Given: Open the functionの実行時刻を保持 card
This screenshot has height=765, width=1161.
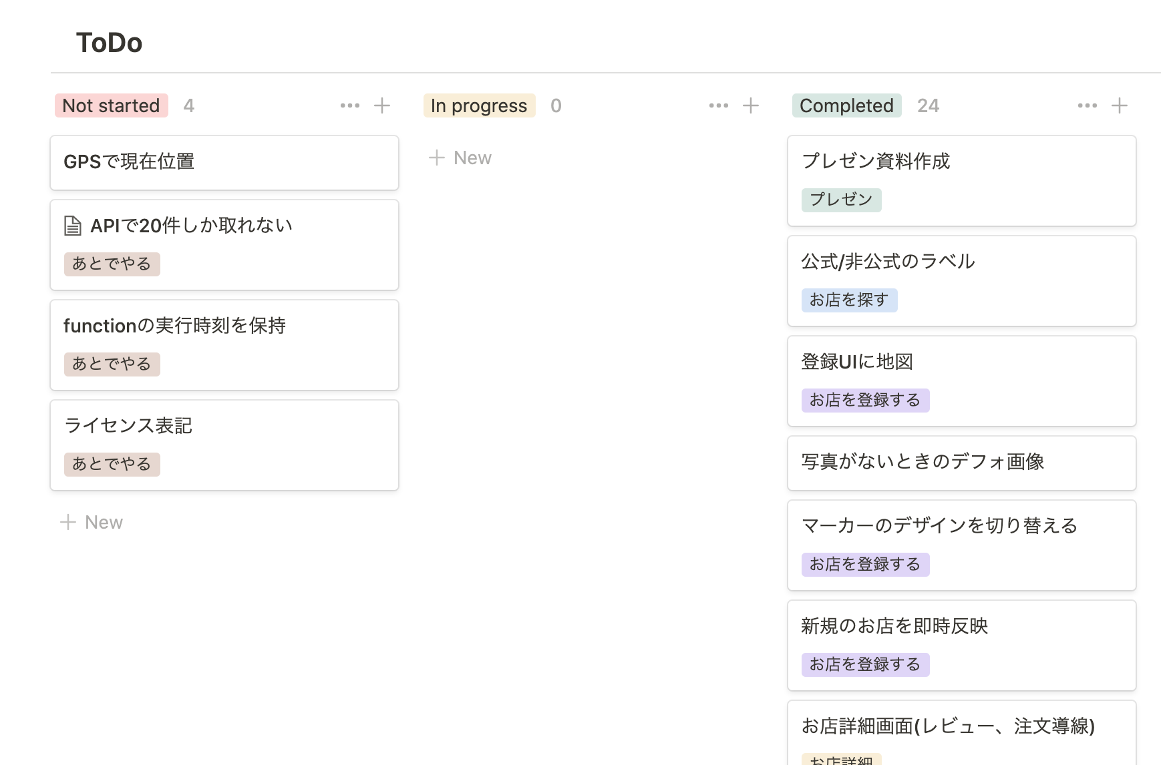Looking at the screenshot, I should click(224, 345).
